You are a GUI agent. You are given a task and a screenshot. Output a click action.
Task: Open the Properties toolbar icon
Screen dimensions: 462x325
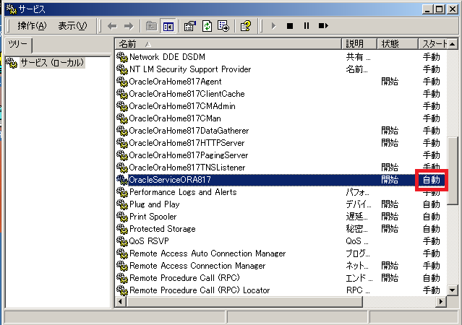(190, 26)
